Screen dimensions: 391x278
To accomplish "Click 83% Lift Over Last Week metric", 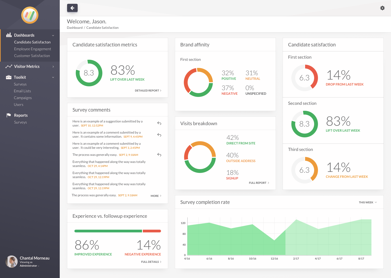I will coord(127,73).
